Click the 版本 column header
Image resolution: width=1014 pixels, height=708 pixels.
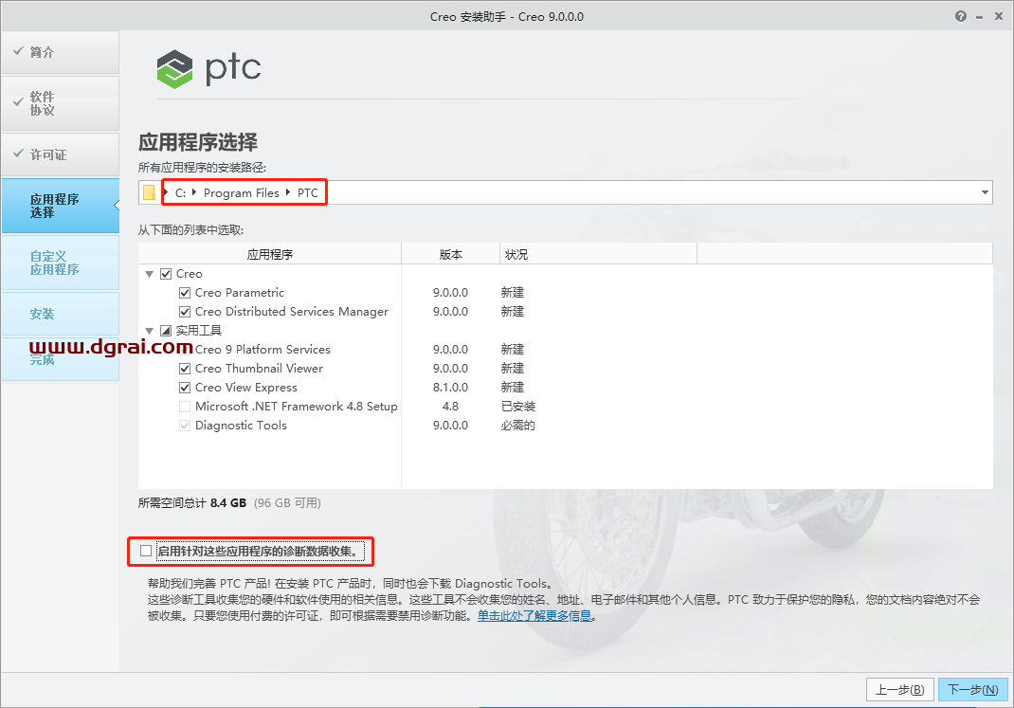click(x=451, y=254)
